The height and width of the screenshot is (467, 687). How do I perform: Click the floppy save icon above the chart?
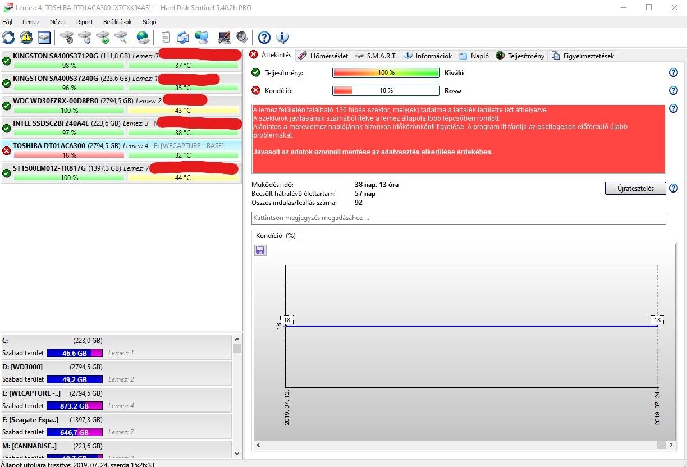click(x=260, y=250)
